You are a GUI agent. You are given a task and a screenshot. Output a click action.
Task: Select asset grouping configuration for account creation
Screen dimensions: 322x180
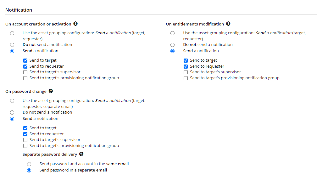click(x=12, y=33)
